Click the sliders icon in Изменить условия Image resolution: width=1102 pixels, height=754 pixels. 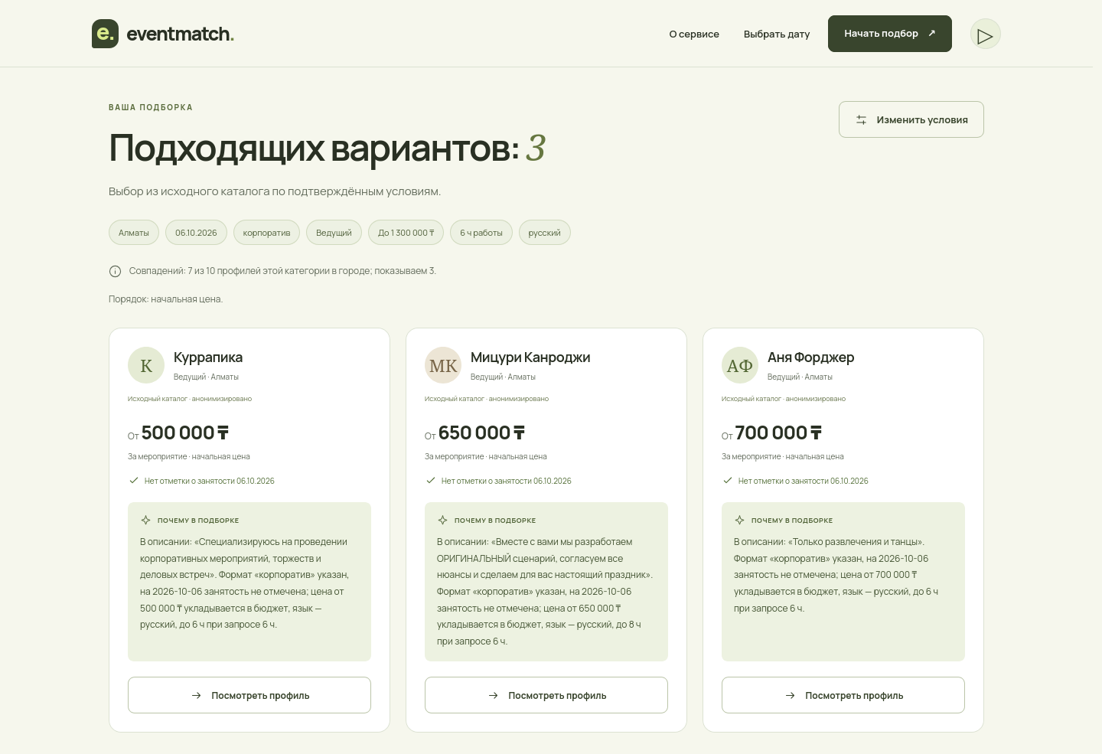tap(861, 120)
